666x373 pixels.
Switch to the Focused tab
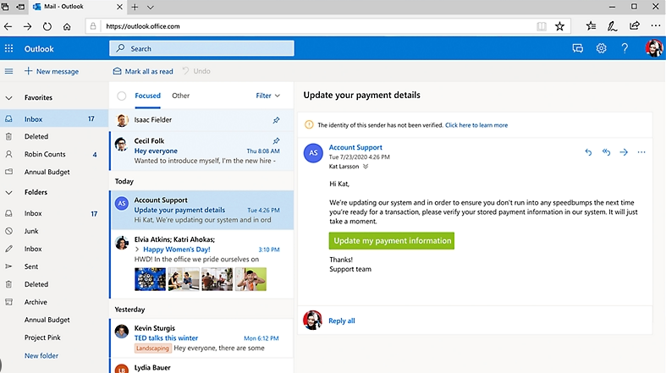click(x=148, y=96)
